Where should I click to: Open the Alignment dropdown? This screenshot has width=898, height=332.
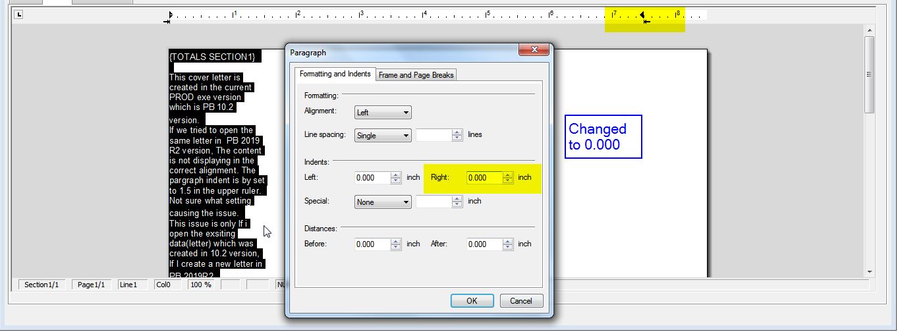382,113
